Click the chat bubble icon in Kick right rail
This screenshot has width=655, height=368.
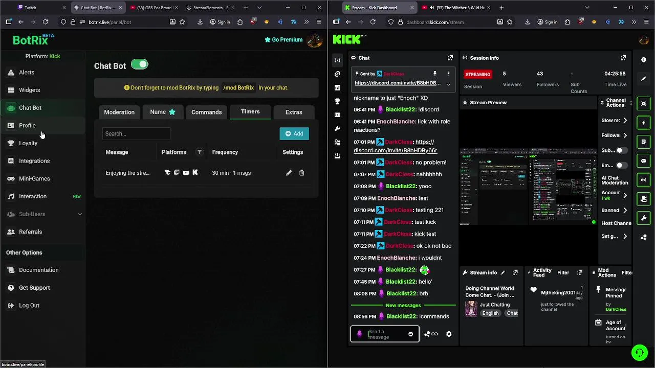pos(644,161)
